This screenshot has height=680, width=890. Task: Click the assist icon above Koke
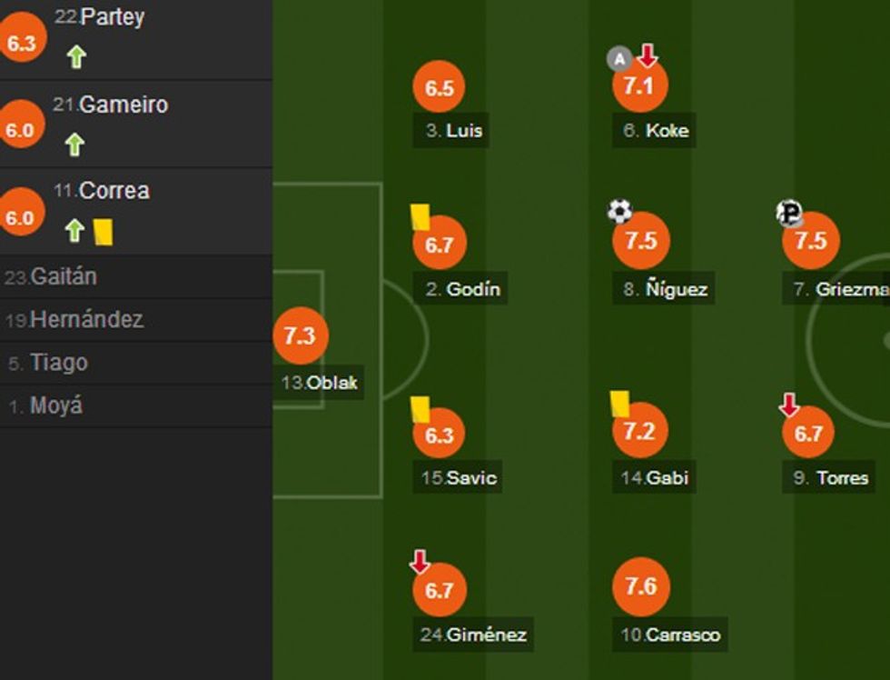(x=619, y=60)
